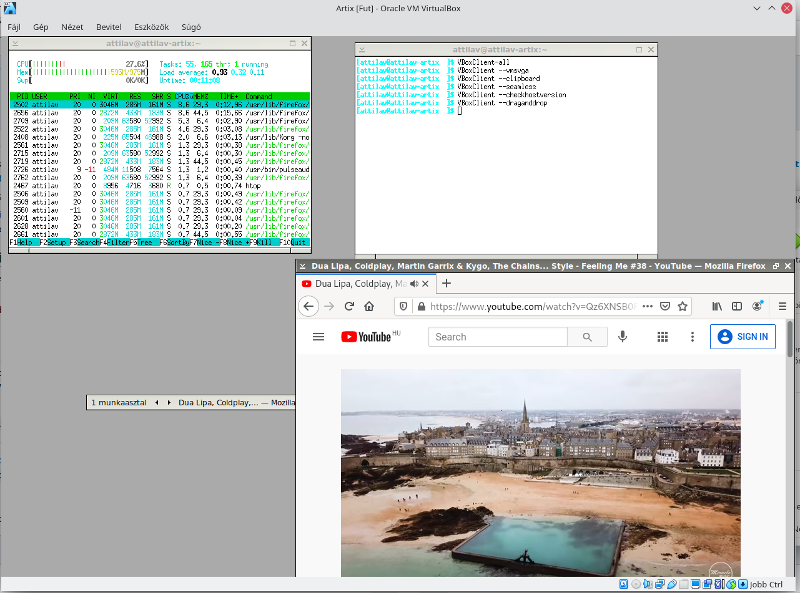Sort htop by the PID column header
800x593 pixels.
[22, 97]
